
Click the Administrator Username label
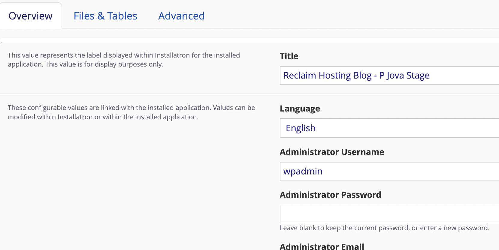[x=332, y=152]
